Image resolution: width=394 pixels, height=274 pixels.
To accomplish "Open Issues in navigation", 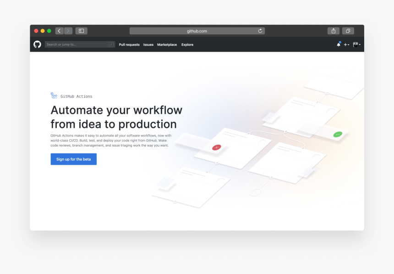I will tap(148, 45).
